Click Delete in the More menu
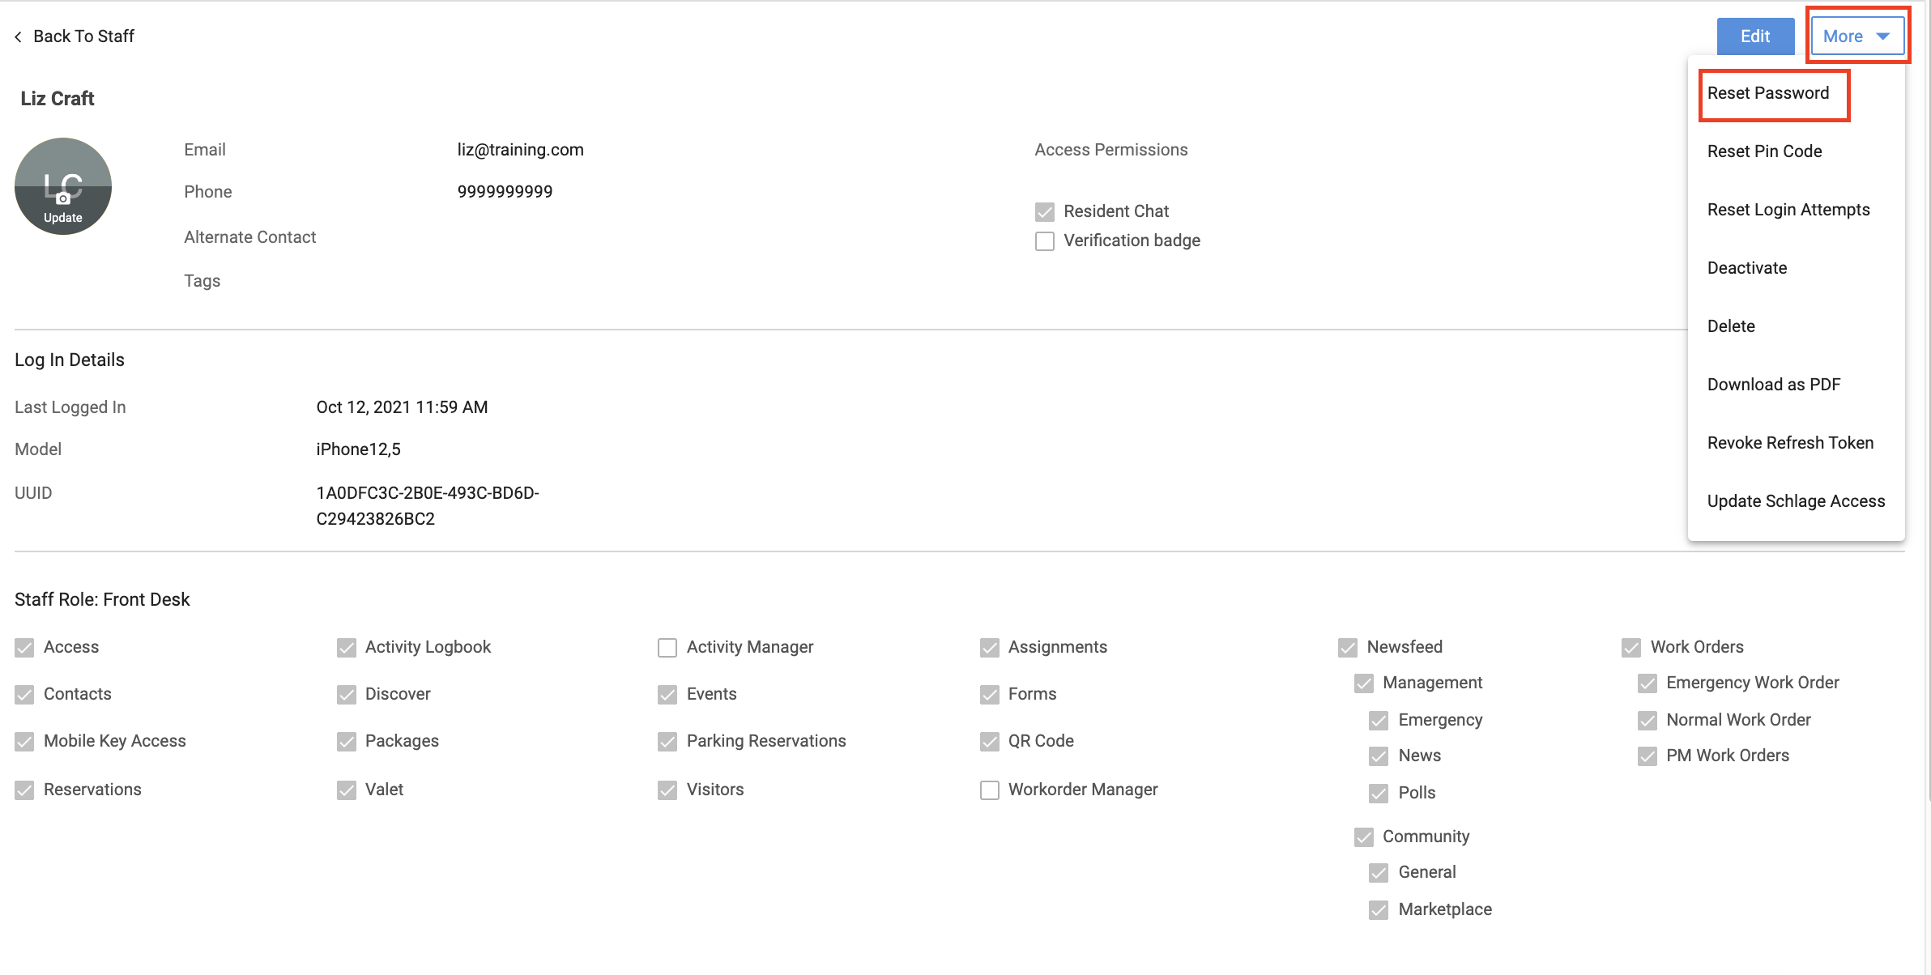This screenshot has height=975, width=1931. pos(1731,326)
